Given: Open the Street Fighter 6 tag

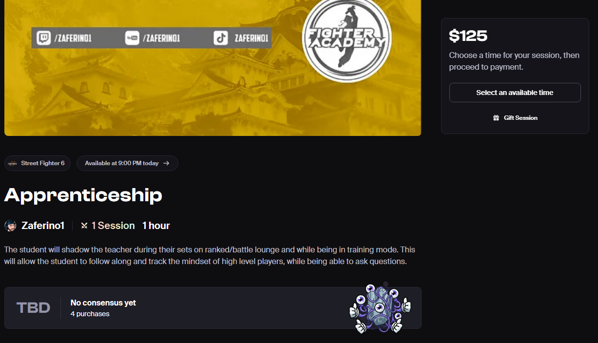Looking at the screenshot, I should point(38,163).
